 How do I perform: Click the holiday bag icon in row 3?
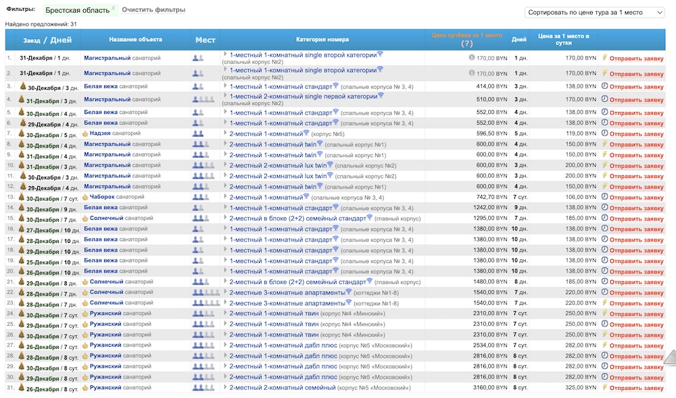pyautogui.click(x=22, y=86)
